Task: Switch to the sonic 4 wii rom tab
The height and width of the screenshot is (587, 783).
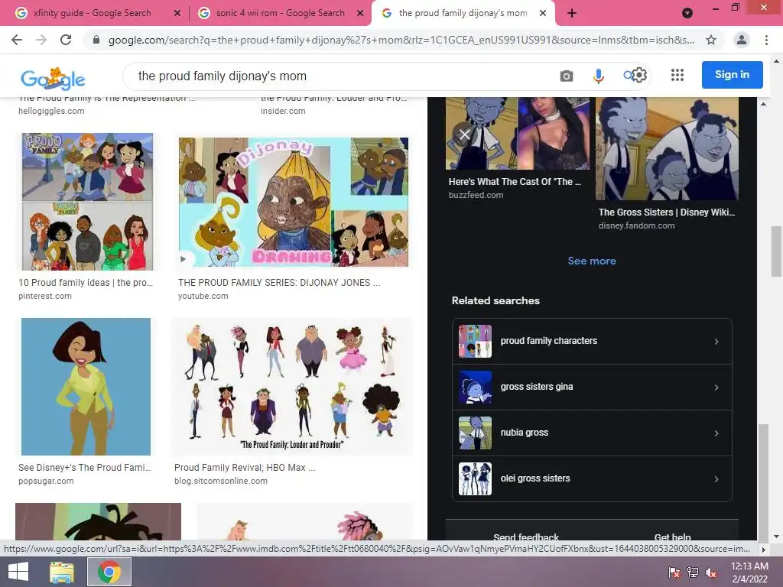Action: 280,13
